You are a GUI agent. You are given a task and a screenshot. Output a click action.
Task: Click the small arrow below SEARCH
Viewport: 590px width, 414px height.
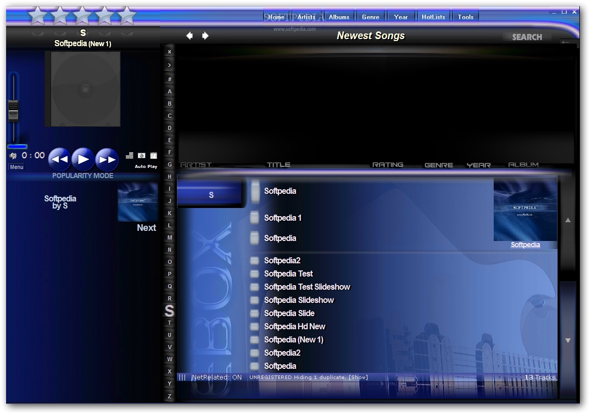tap(565, 42)
